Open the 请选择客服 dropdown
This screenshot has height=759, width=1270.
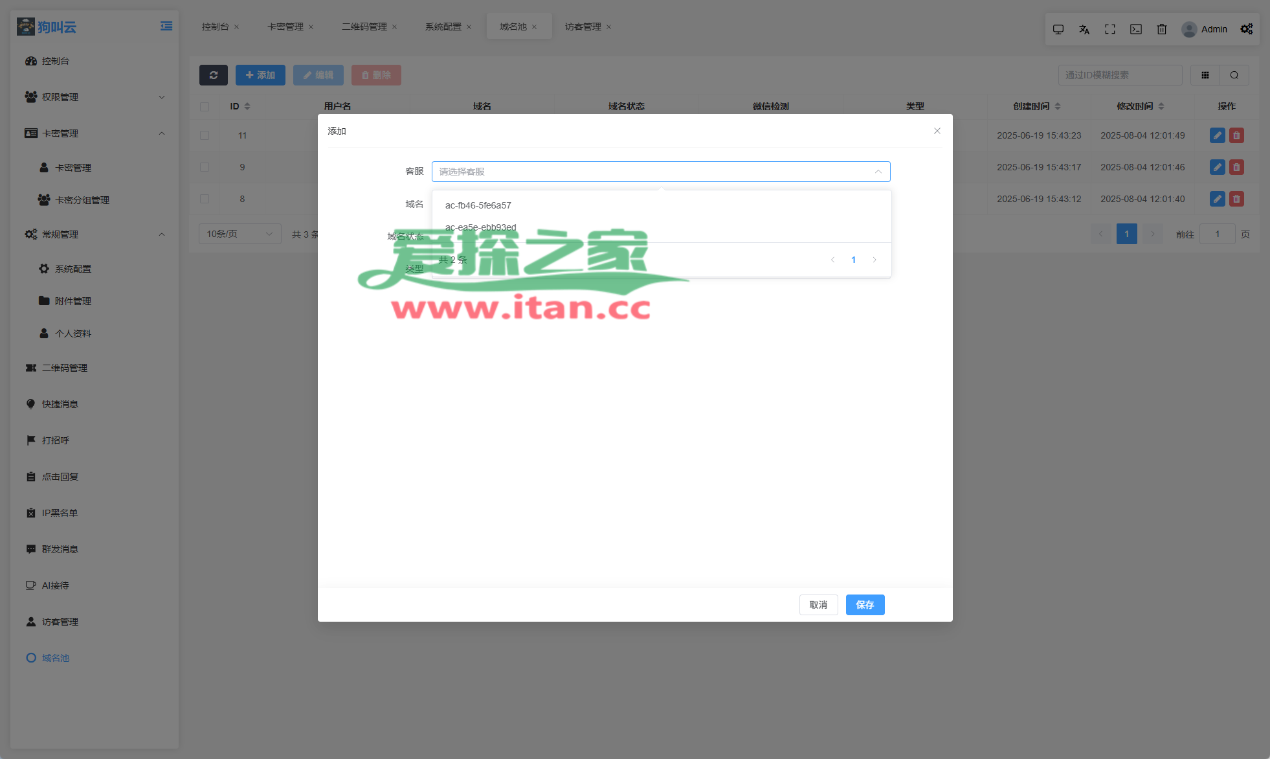pyautogui.click(x=661, y=172)
